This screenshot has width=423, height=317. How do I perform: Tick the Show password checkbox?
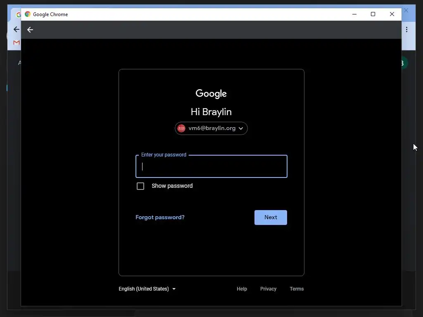coord(140,186)
